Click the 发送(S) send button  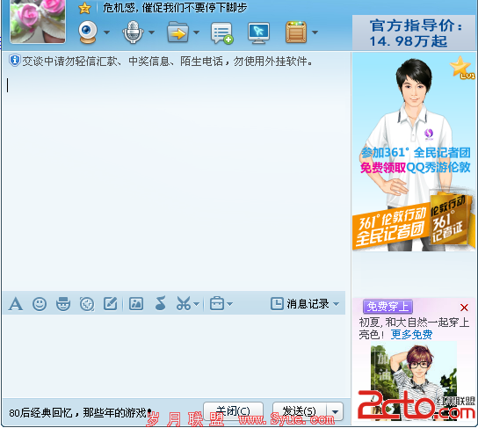[300, 411]
